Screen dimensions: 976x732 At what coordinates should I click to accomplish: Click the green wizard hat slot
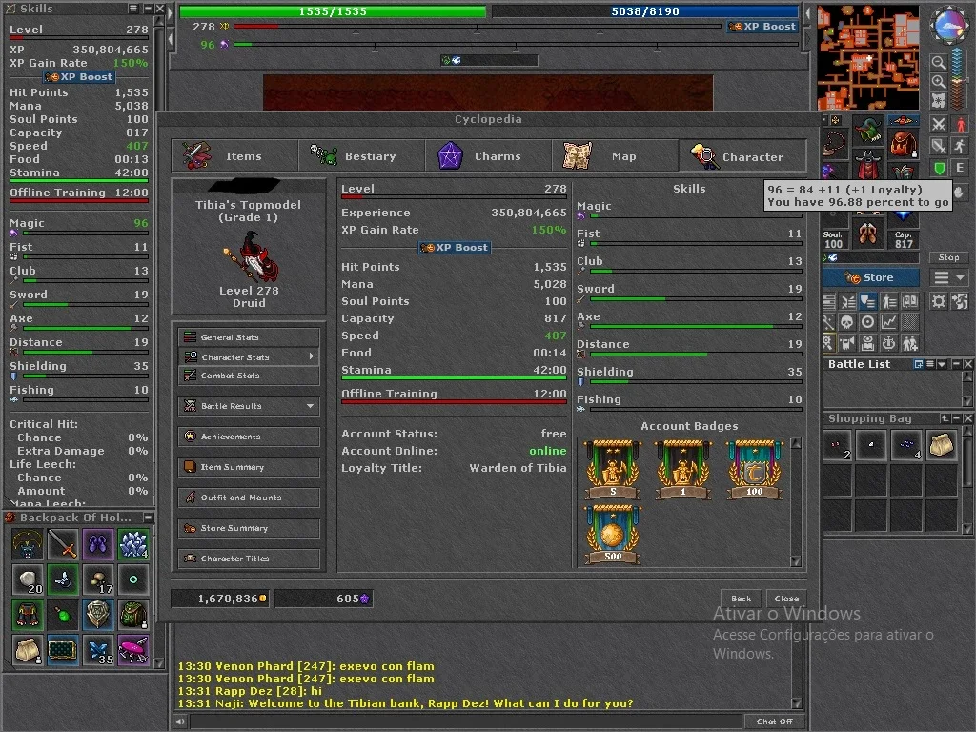[867, 130]
